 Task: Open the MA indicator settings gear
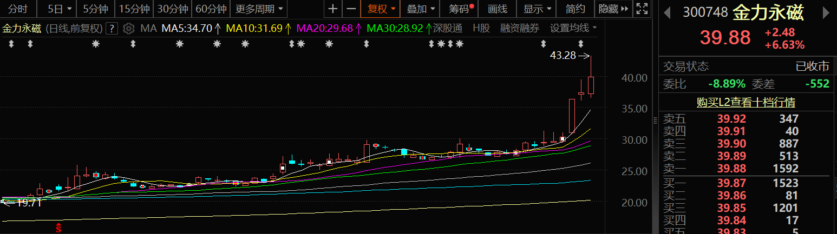(x=128, y=29)
